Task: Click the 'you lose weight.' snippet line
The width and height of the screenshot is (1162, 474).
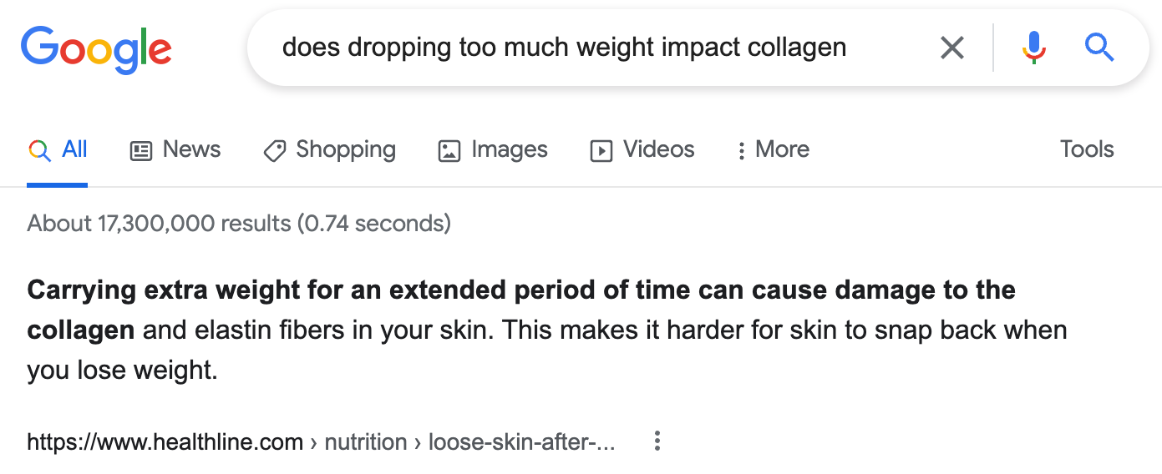Action: [x=123, y=371]
